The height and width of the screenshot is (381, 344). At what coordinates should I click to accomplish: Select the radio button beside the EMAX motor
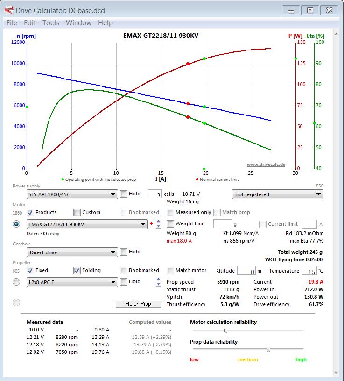(x=16, y=224)
